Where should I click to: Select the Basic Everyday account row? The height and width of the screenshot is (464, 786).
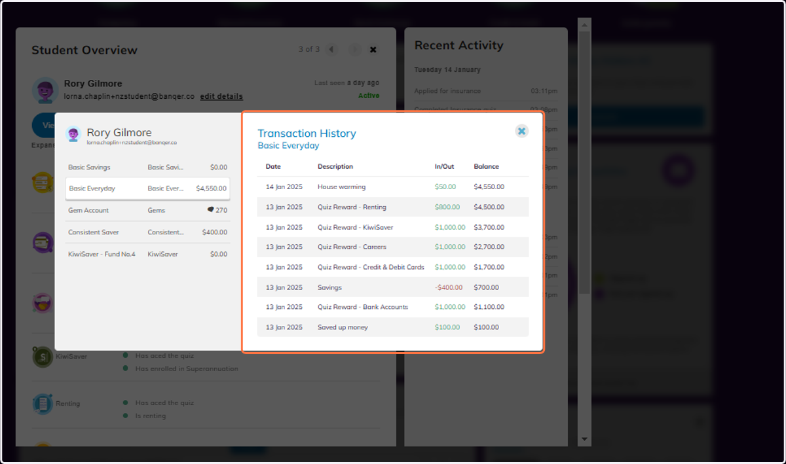(148, 188)
